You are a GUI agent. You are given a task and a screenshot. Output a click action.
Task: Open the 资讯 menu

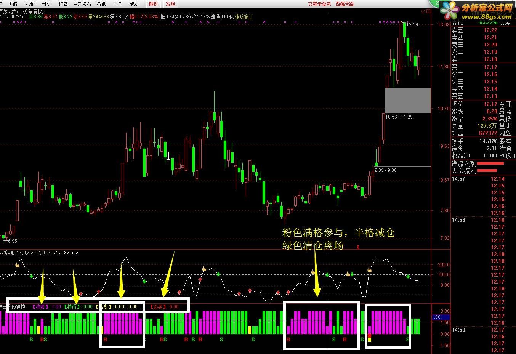point(101,4)
